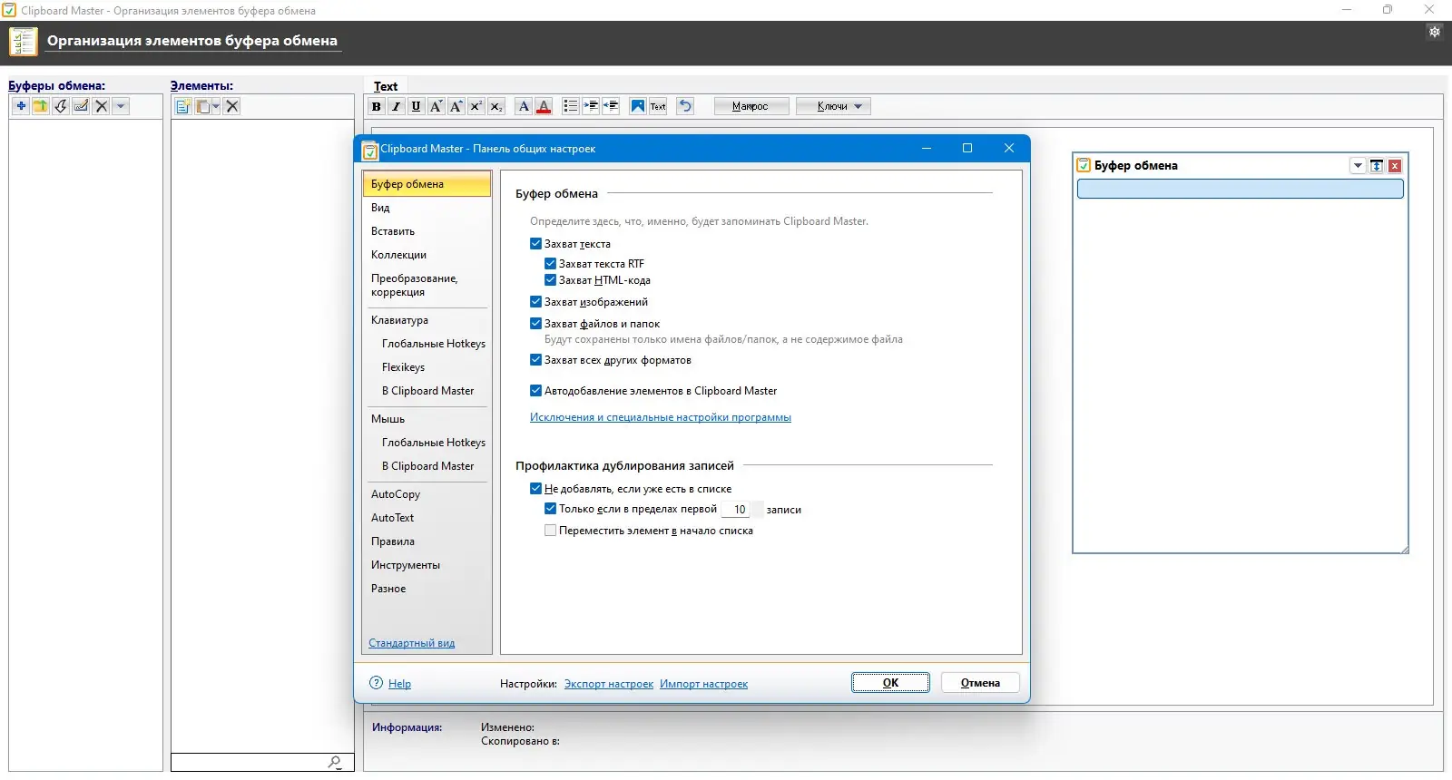This screenshot has width=1452, height=780.
Task: Toggle italic text formatting
Action: click(396, 106)
